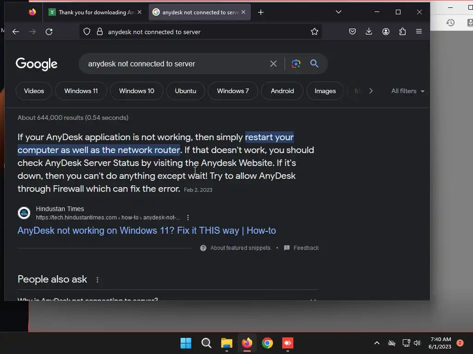Click the taskbar volume icon
473x354 pixels.
pos(417,343)
